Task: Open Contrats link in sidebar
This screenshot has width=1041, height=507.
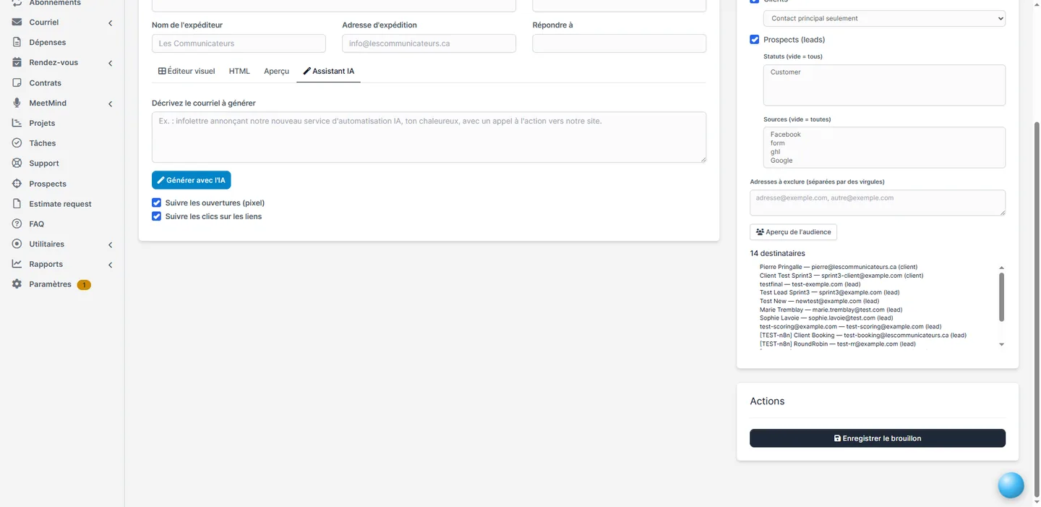Action: click(x=46, y=83)
